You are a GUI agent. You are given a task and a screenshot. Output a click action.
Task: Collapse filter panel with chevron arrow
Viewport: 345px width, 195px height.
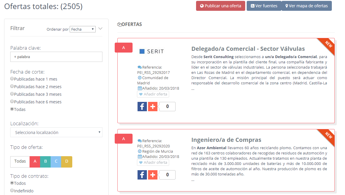(x=100, y=29)
